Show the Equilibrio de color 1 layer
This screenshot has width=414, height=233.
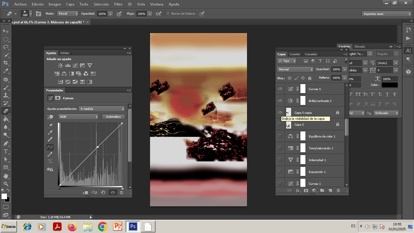pyautogui.click(x=280, y=136)
